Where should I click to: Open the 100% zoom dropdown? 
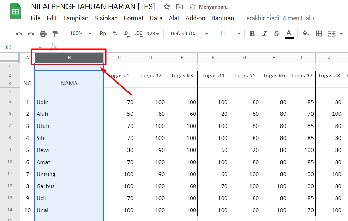click(x=80, y=34)
